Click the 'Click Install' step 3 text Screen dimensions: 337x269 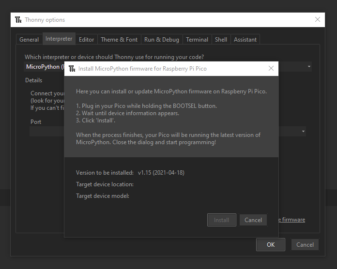point(95,120)
